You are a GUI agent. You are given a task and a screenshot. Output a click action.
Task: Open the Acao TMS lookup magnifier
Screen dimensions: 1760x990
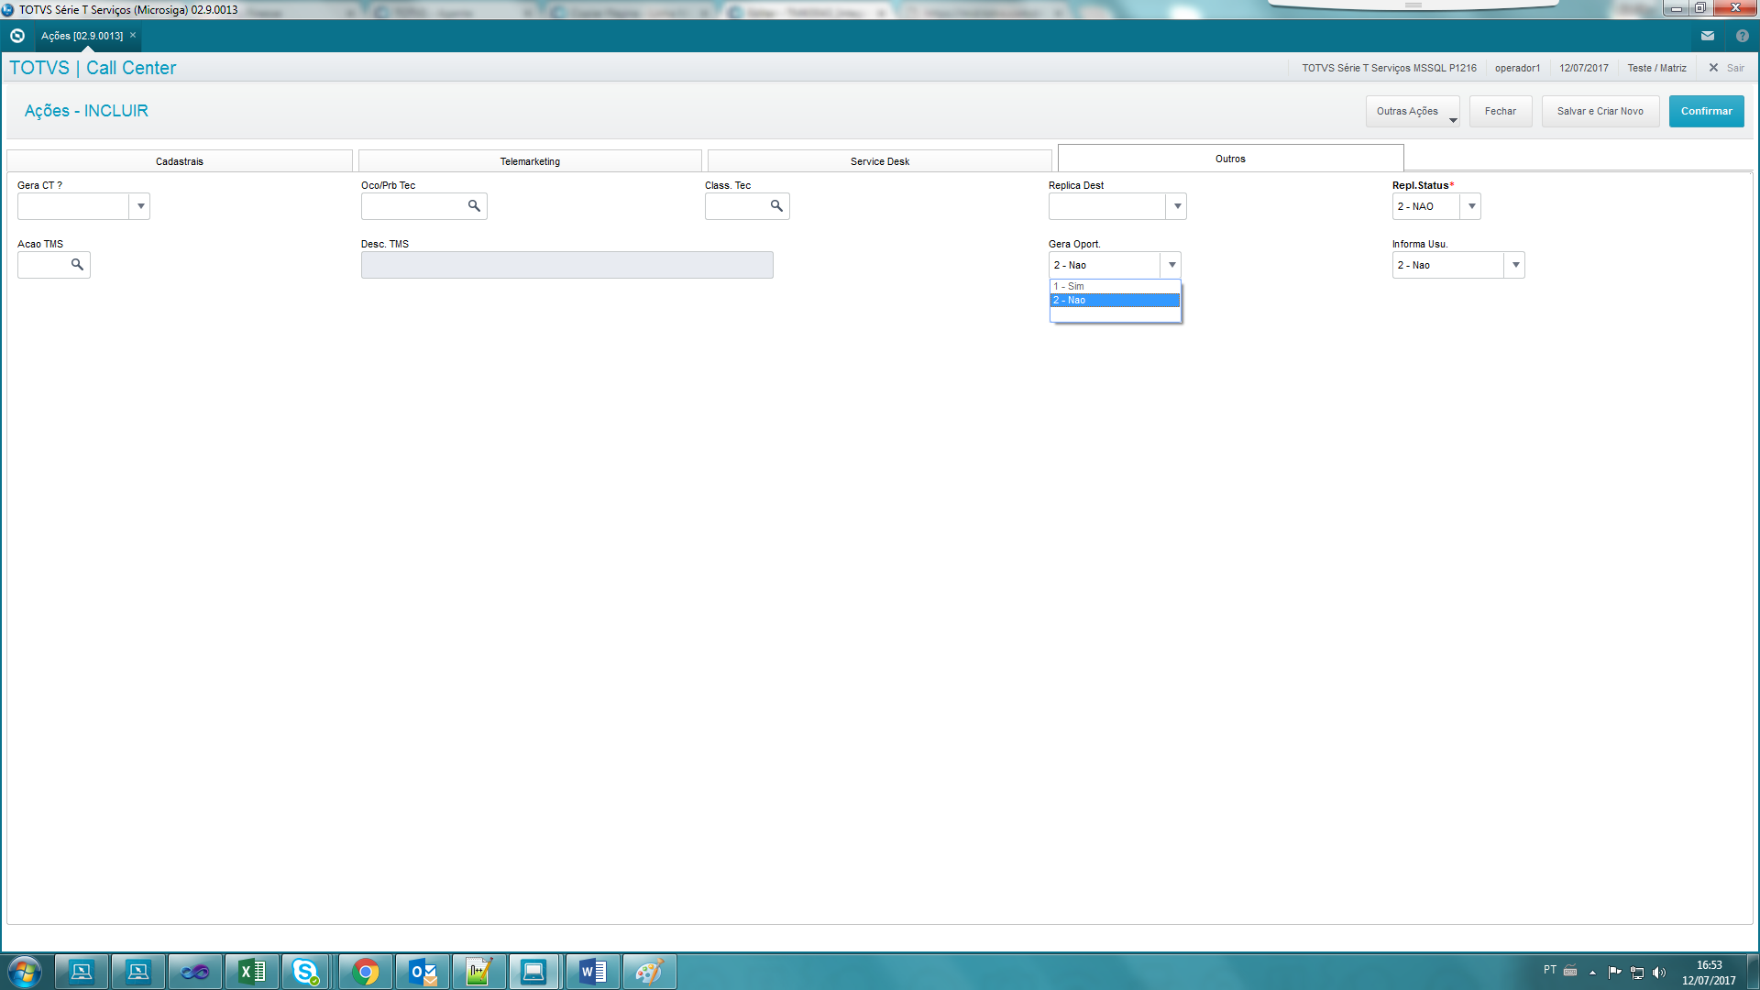[77, 265]
